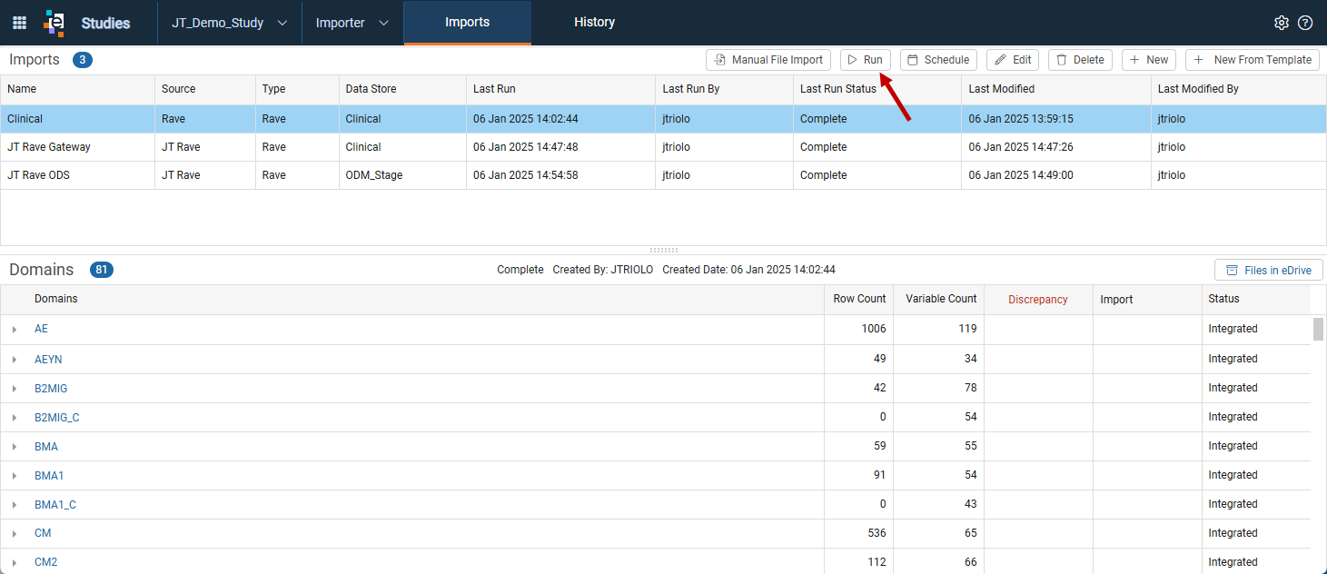Viewport: 1327px width, 574px height.
Task: Sort by Variable Count column header
Action: tap(939, 299)
